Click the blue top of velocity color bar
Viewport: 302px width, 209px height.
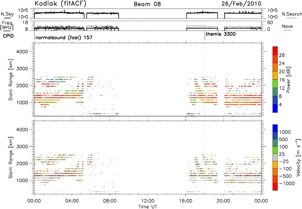(275, 128)
